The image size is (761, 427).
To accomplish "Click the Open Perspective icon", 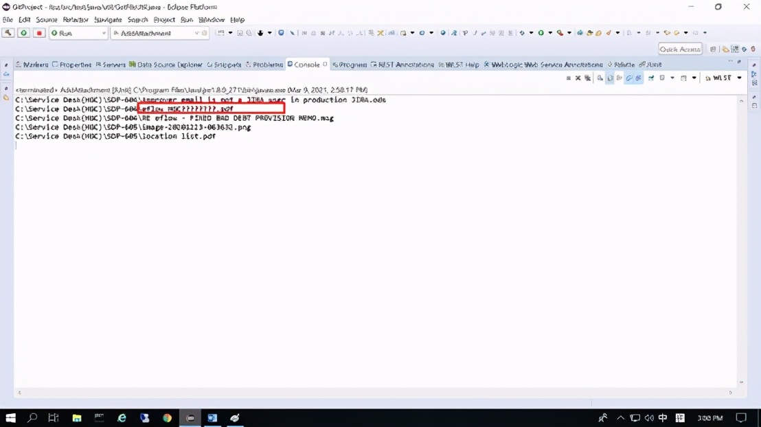I will (713, 49).
